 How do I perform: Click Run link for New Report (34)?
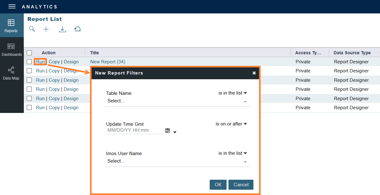click(x=40, y=62)
